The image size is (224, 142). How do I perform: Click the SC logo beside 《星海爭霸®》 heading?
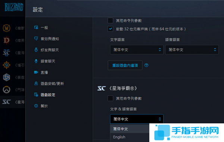(x=102, y=88)
